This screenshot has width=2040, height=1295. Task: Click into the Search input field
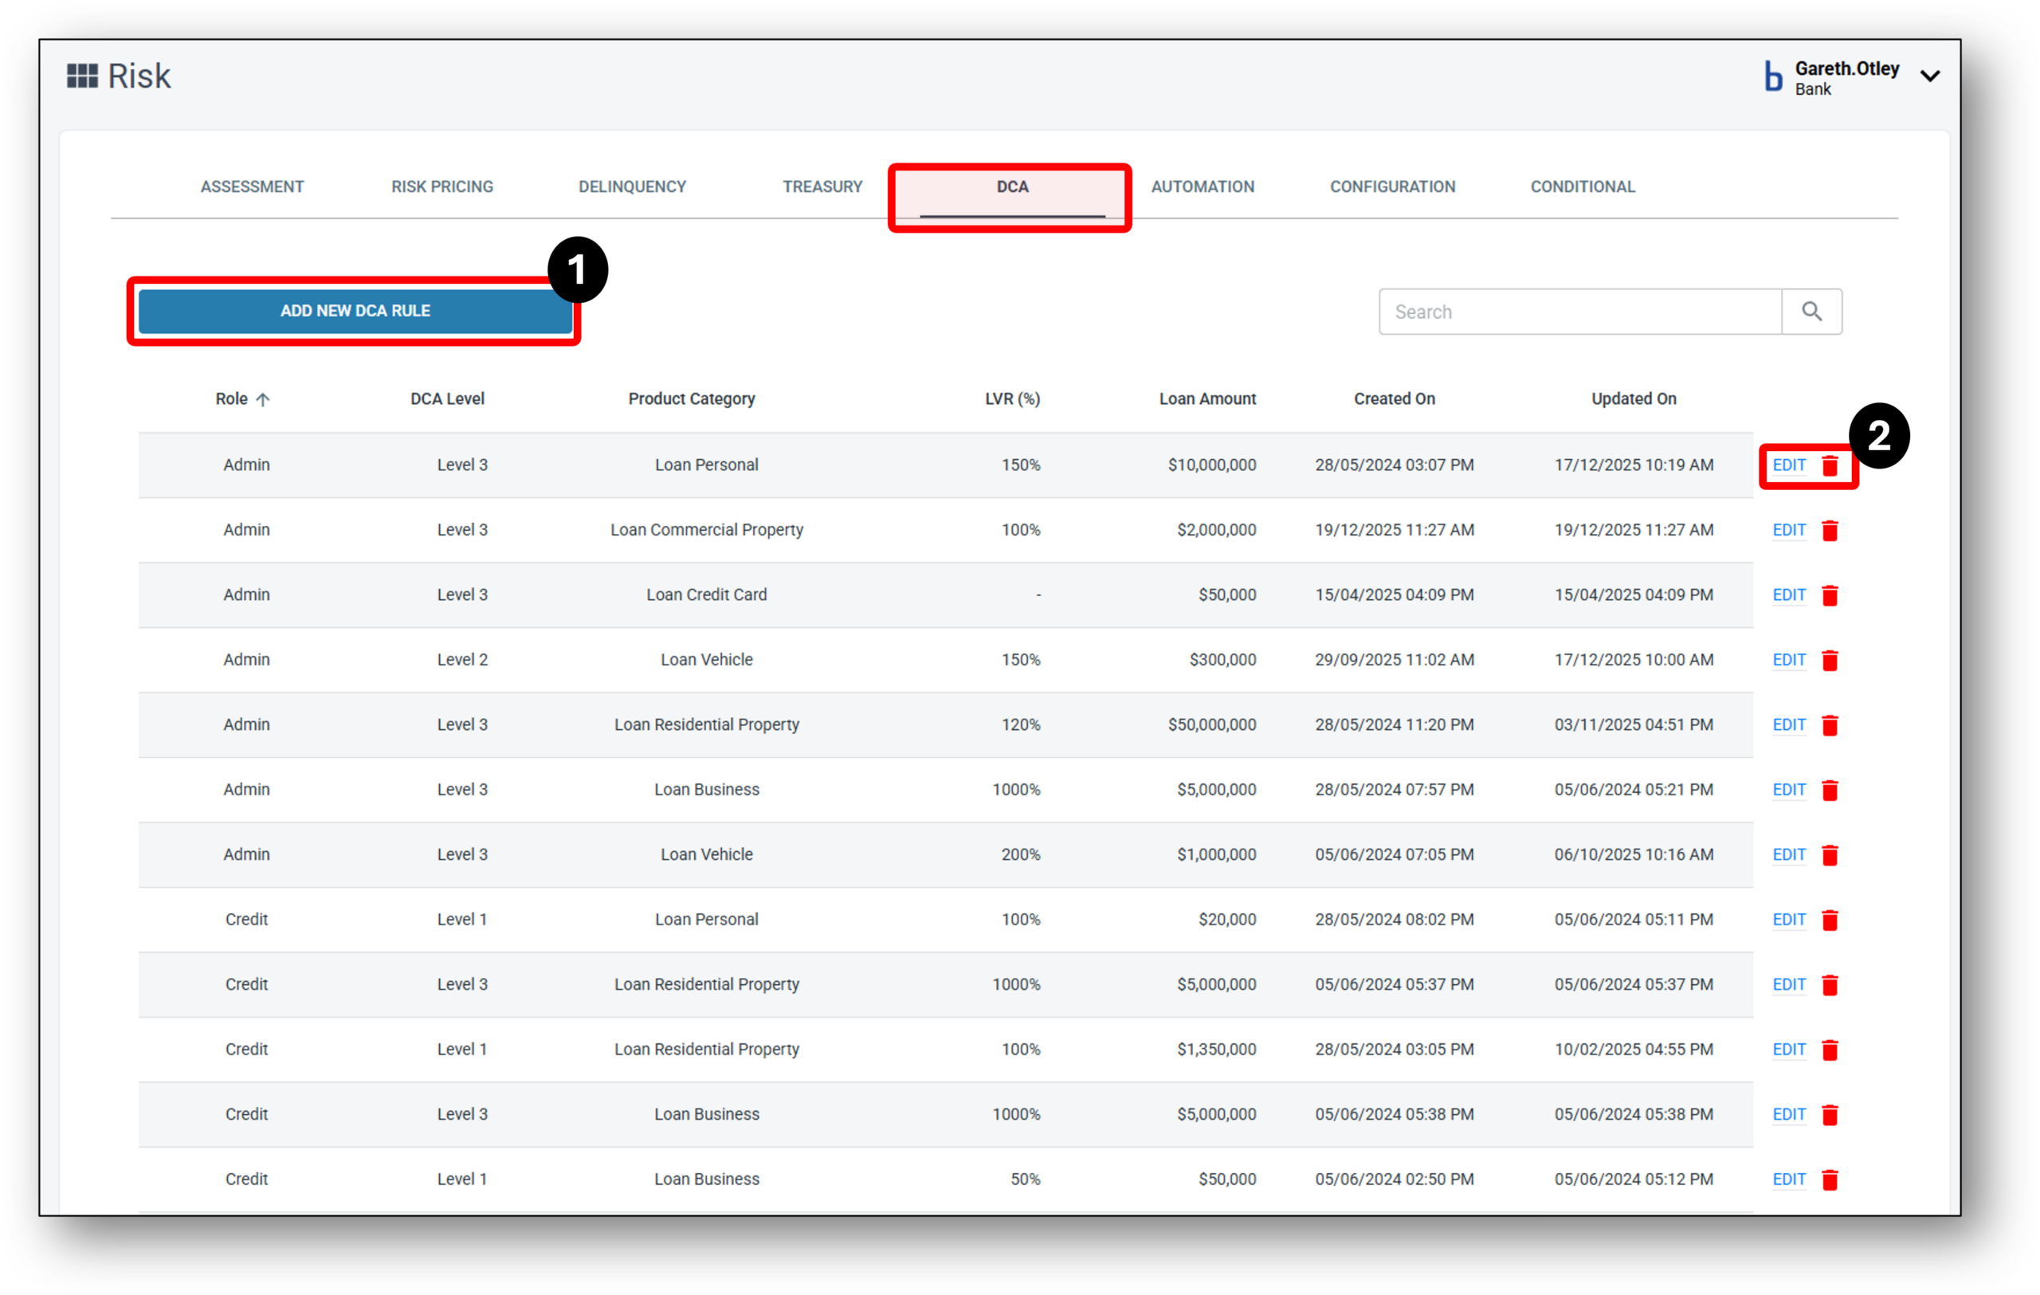coord(1575,311)
